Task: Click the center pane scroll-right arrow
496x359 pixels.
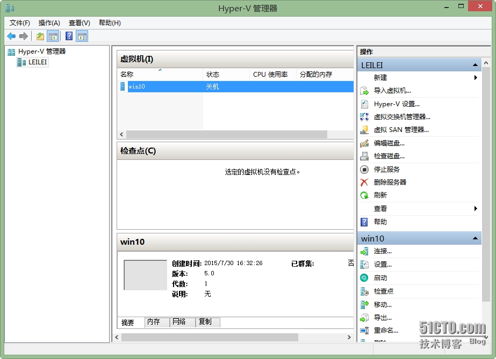Action: tap(349, 337)
